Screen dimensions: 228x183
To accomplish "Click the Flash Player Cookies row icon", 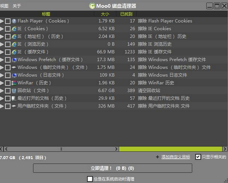I will click(14, 21).
